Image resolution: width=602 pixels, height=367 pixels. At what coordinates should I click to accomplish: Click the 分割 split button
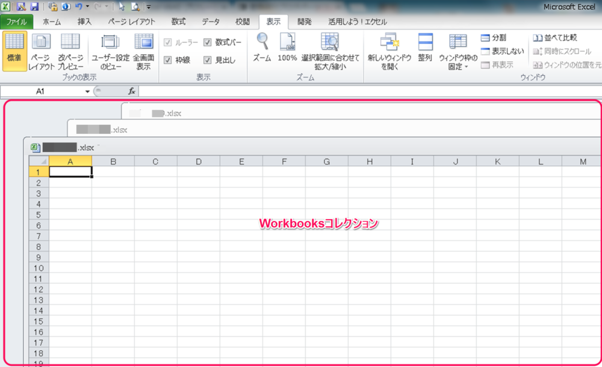point(494,38)
